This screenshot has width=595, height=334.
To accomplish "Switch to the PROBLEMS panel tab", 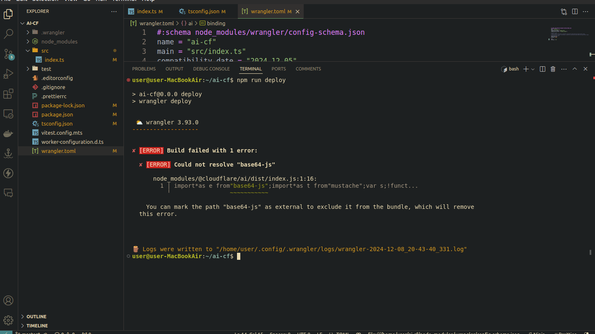I will tap(144, 69).
